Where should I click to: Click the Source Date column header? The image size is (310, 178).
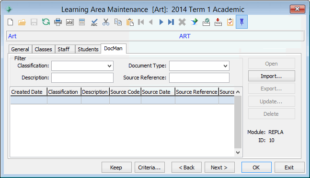click(x=158, y=92)
